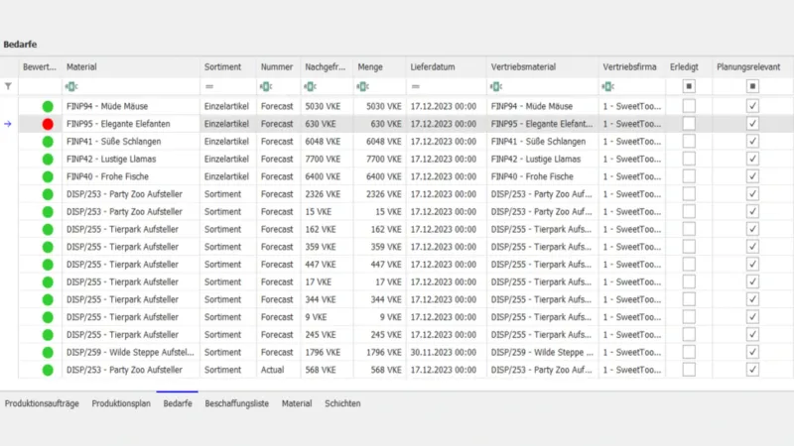Click the 'Bedarfe' panel heading
Image resolution: width=794 pixels, height=446 pixels.
pos(20,45)
